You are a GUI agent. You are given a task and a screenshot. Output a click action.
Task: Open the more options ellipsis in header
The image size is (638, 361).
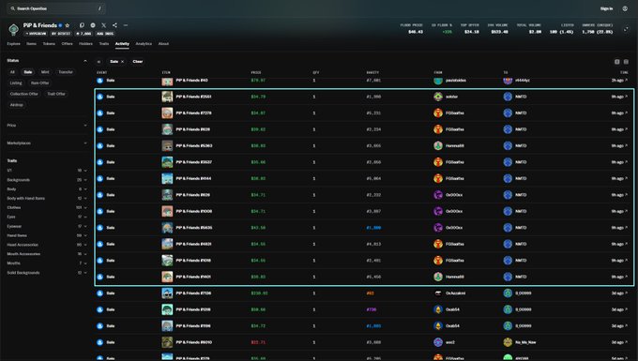126,25
